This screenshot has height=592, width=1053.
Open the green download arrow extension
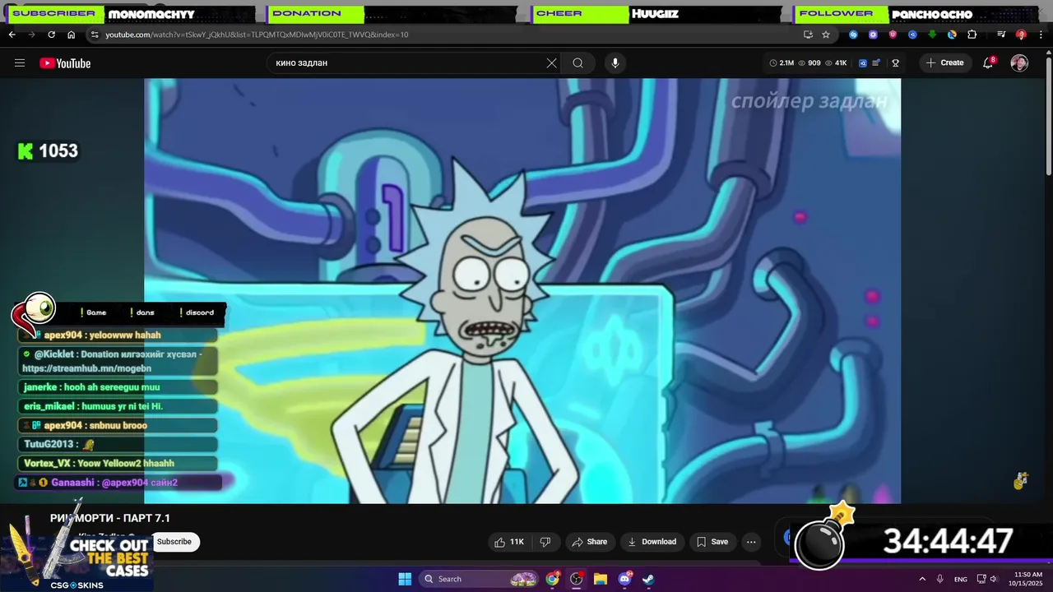pyautogui.click(x=932, y=35)
